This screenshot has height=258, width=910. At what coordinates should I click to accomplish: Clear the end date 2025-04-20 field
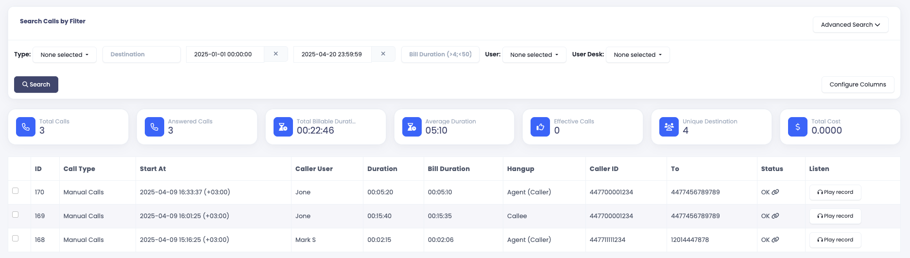point(383,54)
